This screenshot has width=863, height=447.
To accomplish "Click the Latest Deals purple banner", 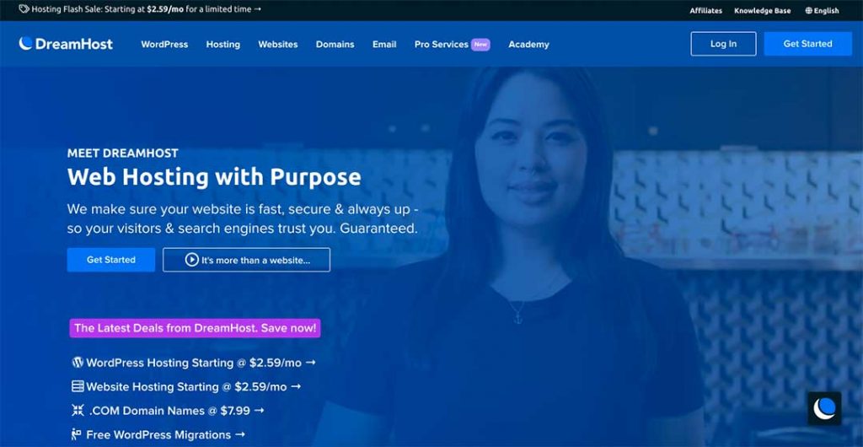I will pyautogui.click(x=195, y=328).
